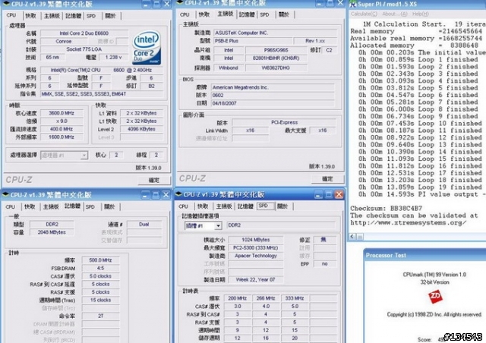Click the Tras cycle time value '15 clocks'

pyautogui.click(x=100, y=300)
